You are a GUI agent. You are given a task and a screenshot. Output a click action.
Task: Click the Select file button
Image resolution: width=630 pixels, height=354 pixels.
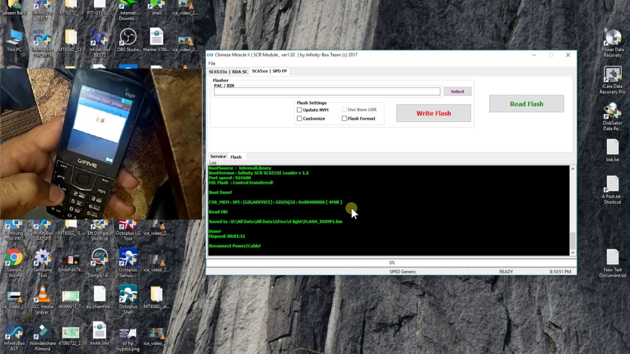pyautogui.click(x=457, y=91)
